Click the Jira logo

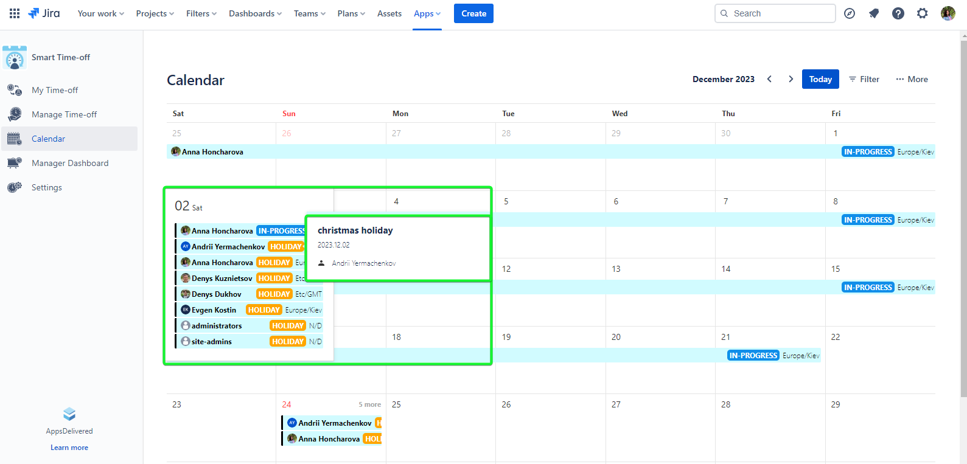pos(44,13)
